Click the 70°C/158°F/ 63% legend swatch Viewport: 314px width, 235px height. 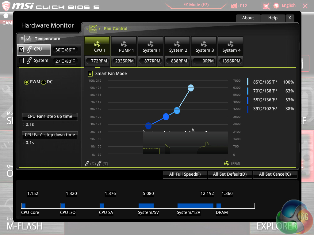[248, 91]
